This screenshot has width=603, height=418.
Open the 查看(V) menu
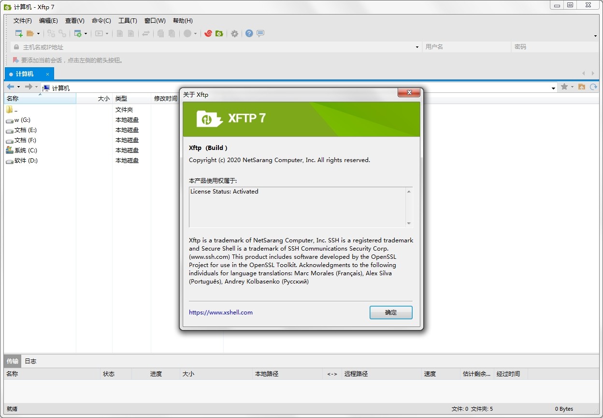pyautogui.click(x=75, y=21)
